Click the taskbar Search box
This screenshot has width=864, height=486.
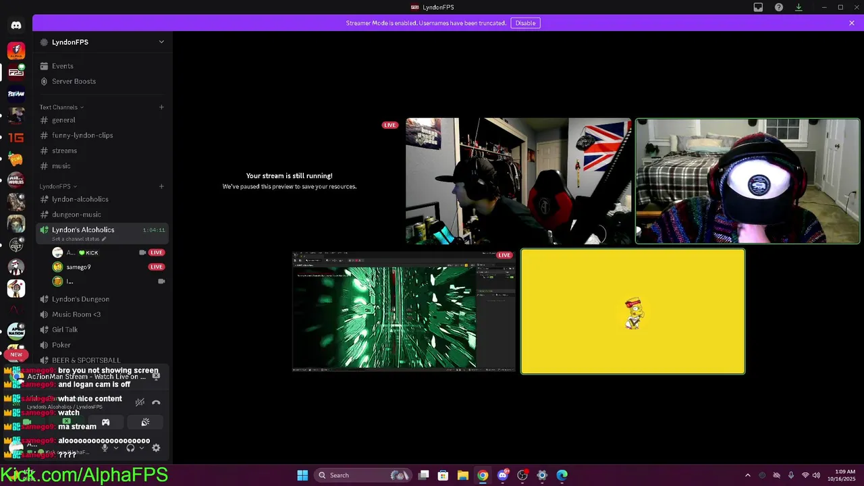tap(363, 475)
